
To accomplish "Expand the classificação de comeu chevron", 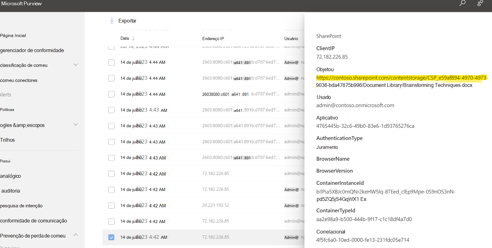I will click(76, 65).
